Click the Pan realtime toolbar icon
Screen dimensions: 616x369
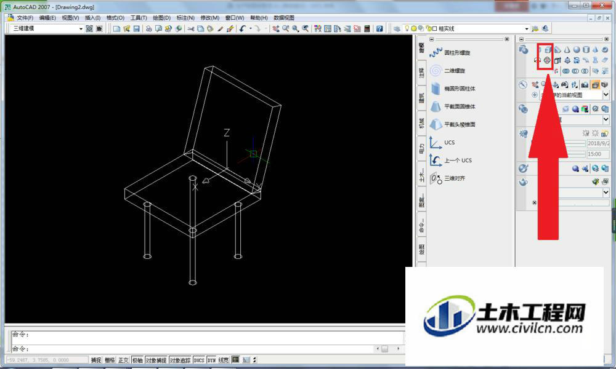point(276,29)
